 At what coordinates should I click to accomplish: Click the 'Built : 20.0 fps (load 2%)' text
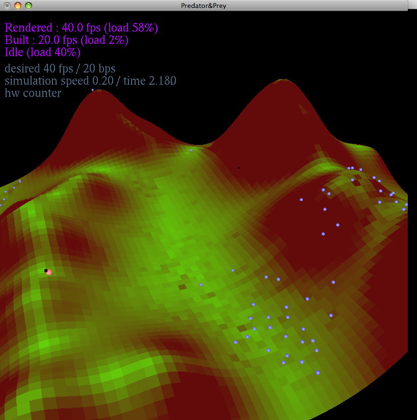click(x=67, y=40)
